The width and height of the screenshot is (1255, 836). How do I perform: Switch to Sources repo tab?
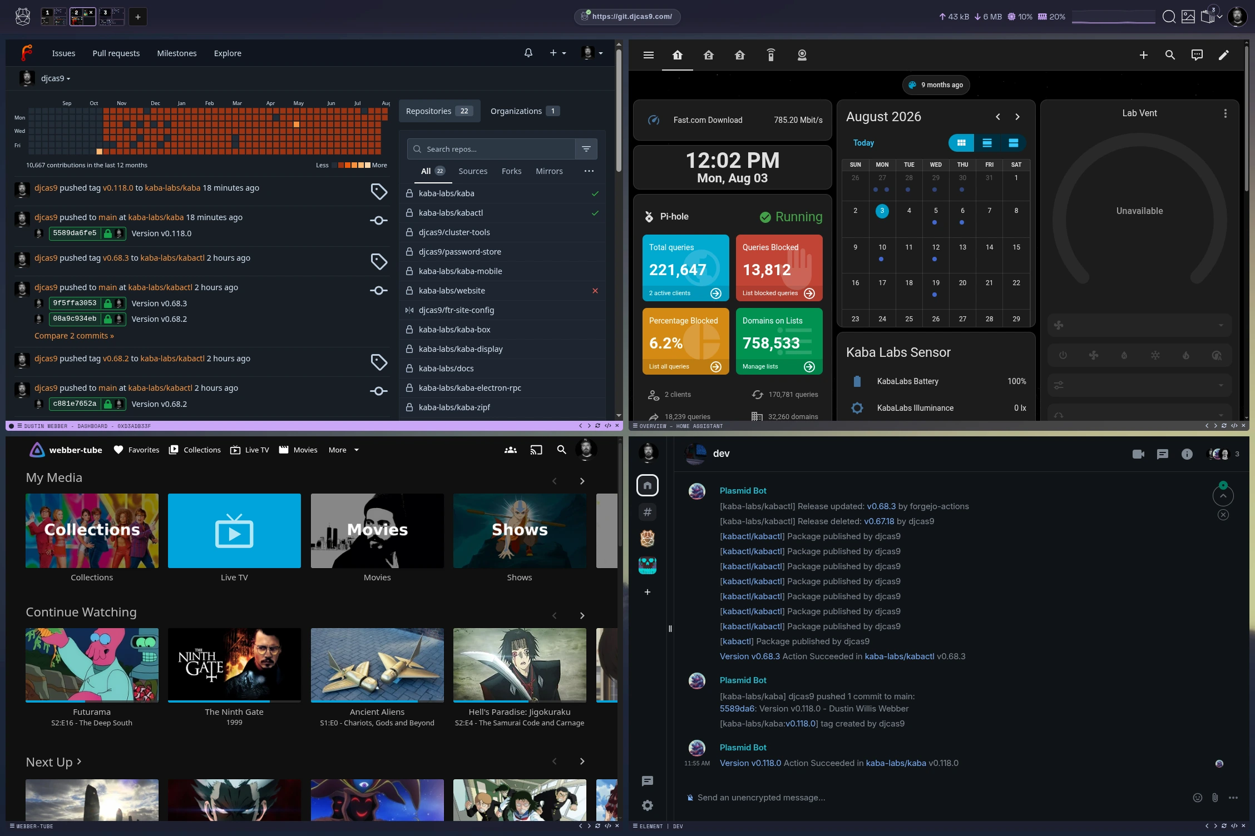[472, 171]
